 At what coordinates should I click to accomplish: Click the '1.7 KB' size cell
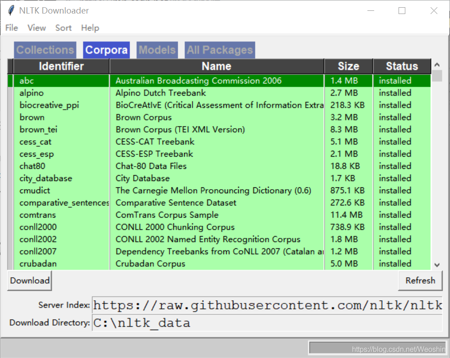coord(343,178)
